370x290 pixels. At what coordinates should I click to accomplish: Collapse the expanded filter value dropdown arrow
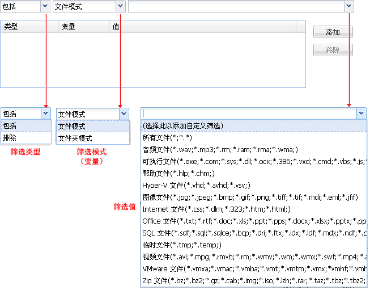click(362, 114)
